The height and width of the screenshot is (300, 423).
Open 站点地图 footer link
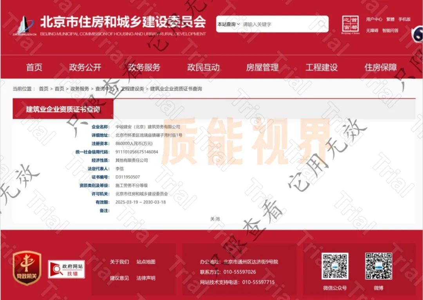[146, 262]
